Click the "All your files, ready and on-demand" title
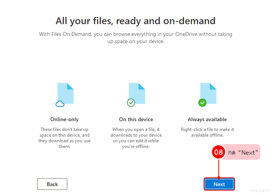This screenshot has width=272, height=194. [136, 21]
